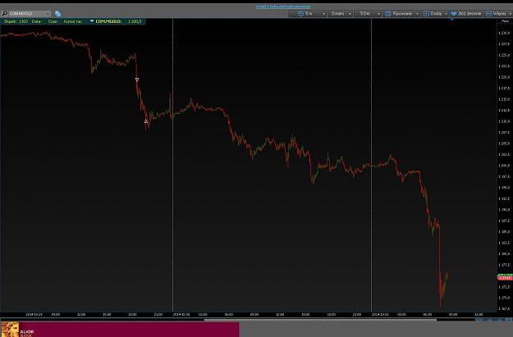The image size is (513, 337).
Task: Click the Dodaj plus icon
Action: [426, 13]
